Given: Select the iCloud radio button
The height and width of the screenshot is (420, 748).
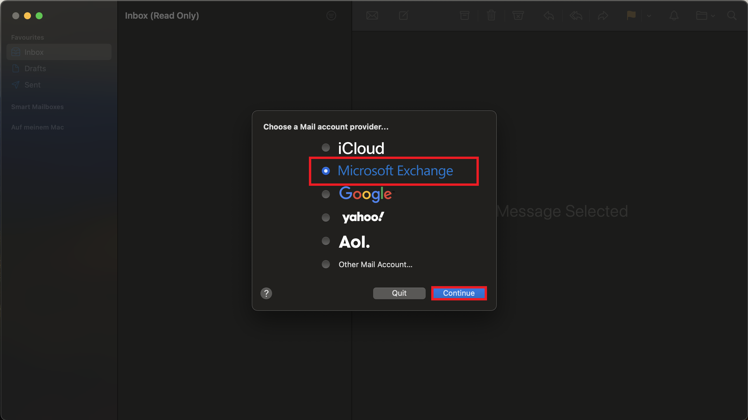Looking at the screenshot, I should (326, 148).
